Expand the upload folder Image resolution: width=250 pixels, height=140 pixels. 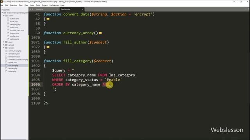[4, 45]
